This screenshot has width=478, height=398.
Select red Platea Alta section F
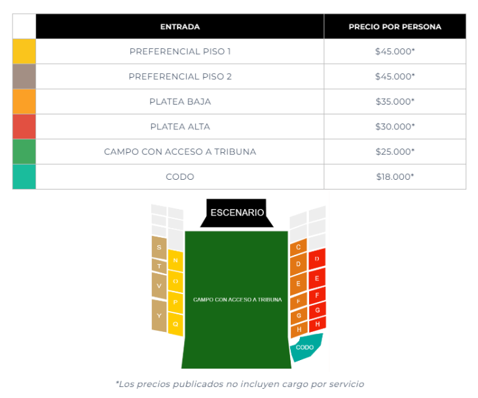[x=317, y=295]
